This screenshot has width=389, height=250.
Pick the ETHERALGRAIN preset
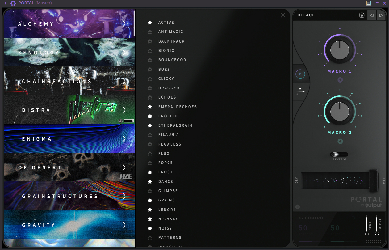coord(175,125)
